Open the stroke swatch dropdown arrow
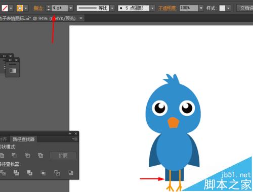The width and height of the screenshot is (253, 192). tap(26, 8)
